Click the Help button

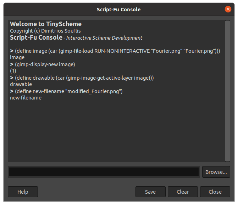point(23,192)
